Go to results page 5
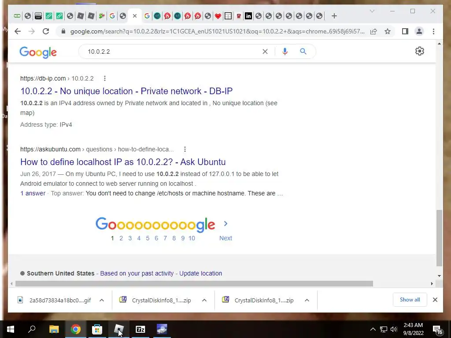This screenshot has height=338, width=451. pyautogui.click(x=148, y=238)
